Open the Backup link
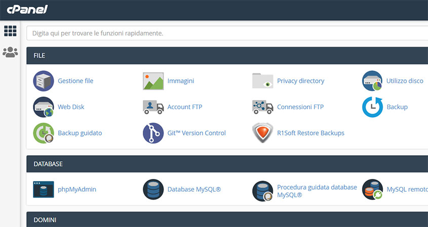Screen dimensions: 428x227 pos(397,107)
